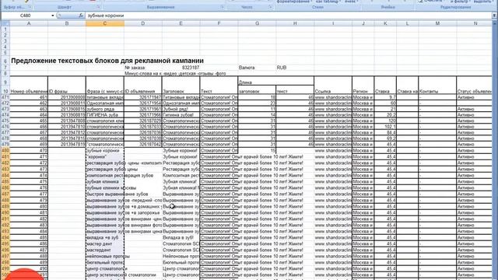Image resolution: width=498 pixels, height=280 pixels.
Task: Select column D header
Action: (143, 23)
